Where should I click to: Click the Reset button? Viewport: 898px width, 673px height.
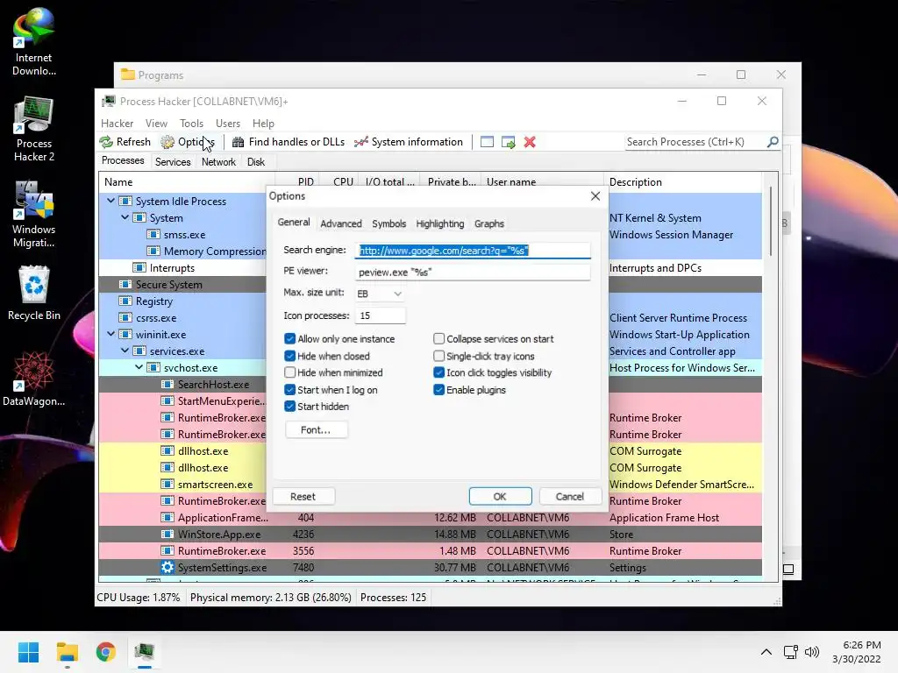pos(303,497)
